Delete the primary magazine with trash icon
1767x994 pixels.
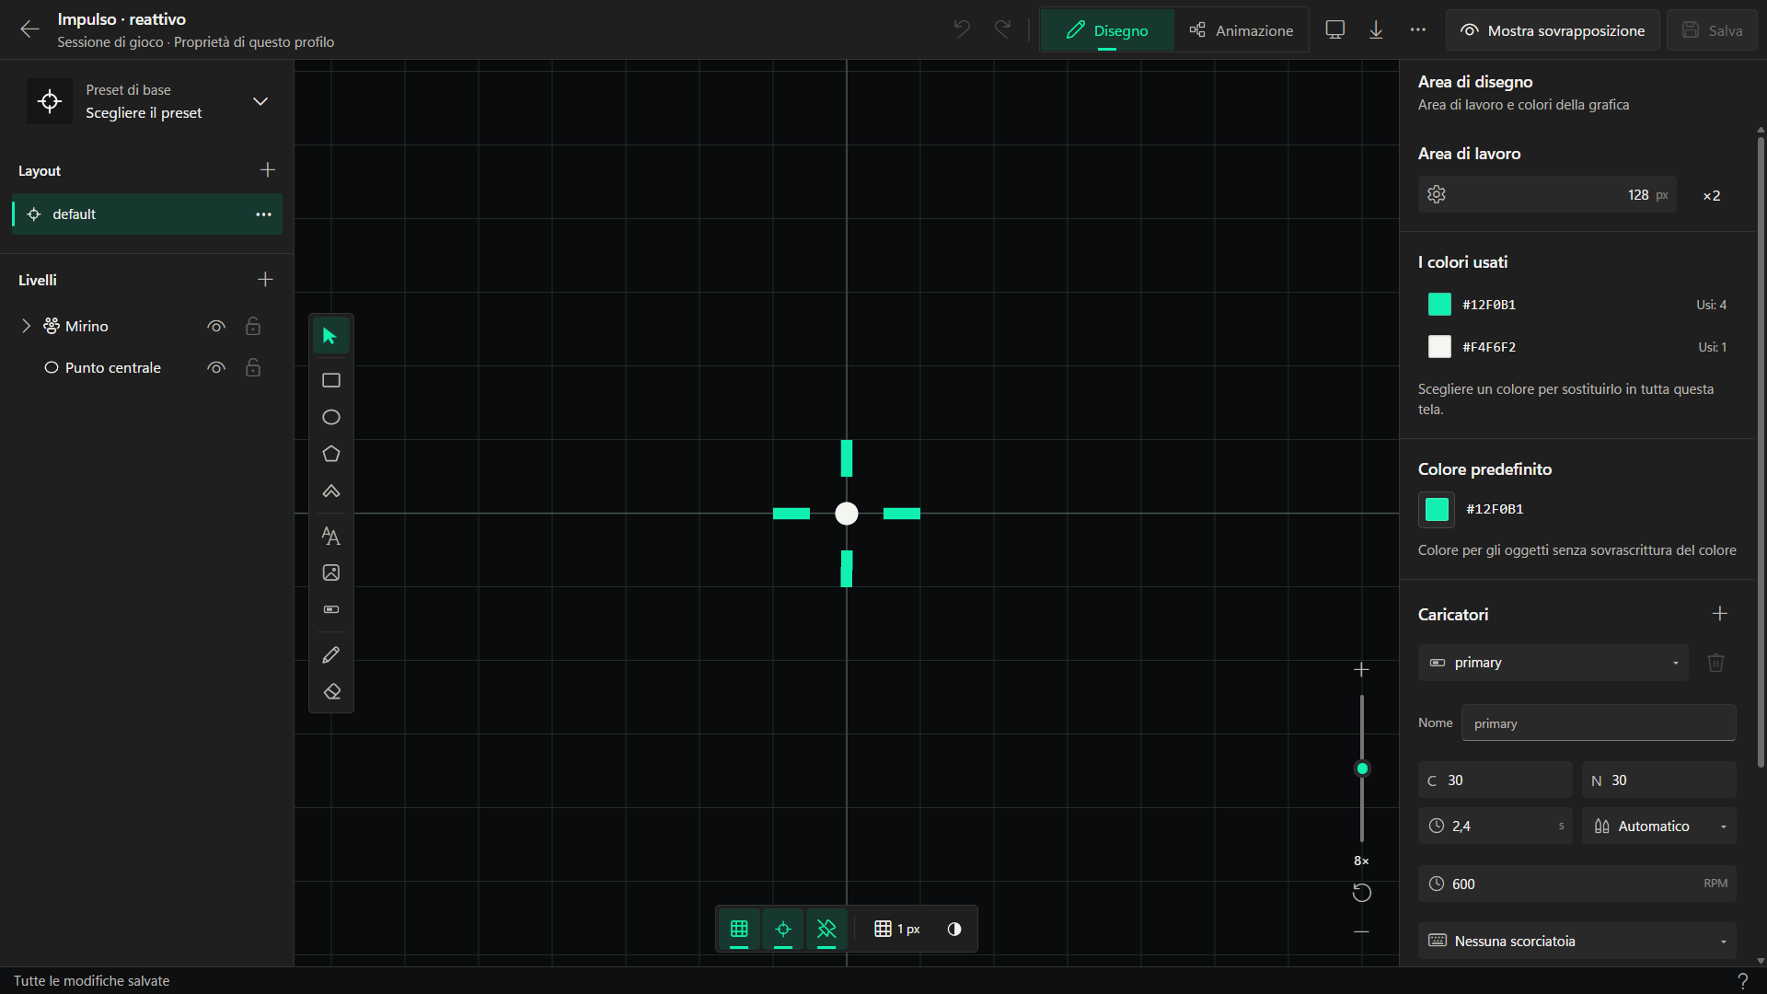[x=1715, y=663]
